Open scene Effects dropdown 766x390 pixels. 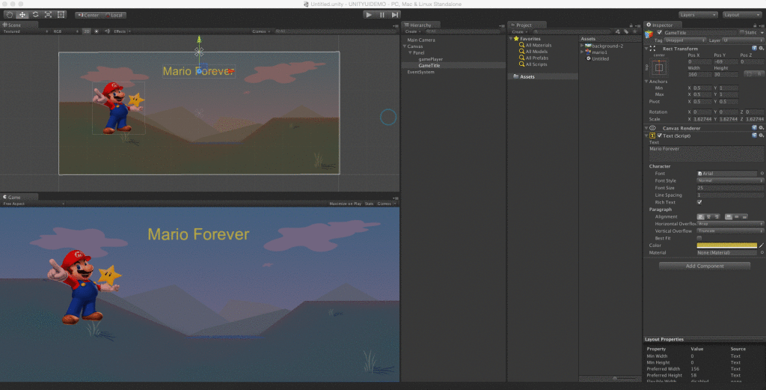[x=122, y=31]
